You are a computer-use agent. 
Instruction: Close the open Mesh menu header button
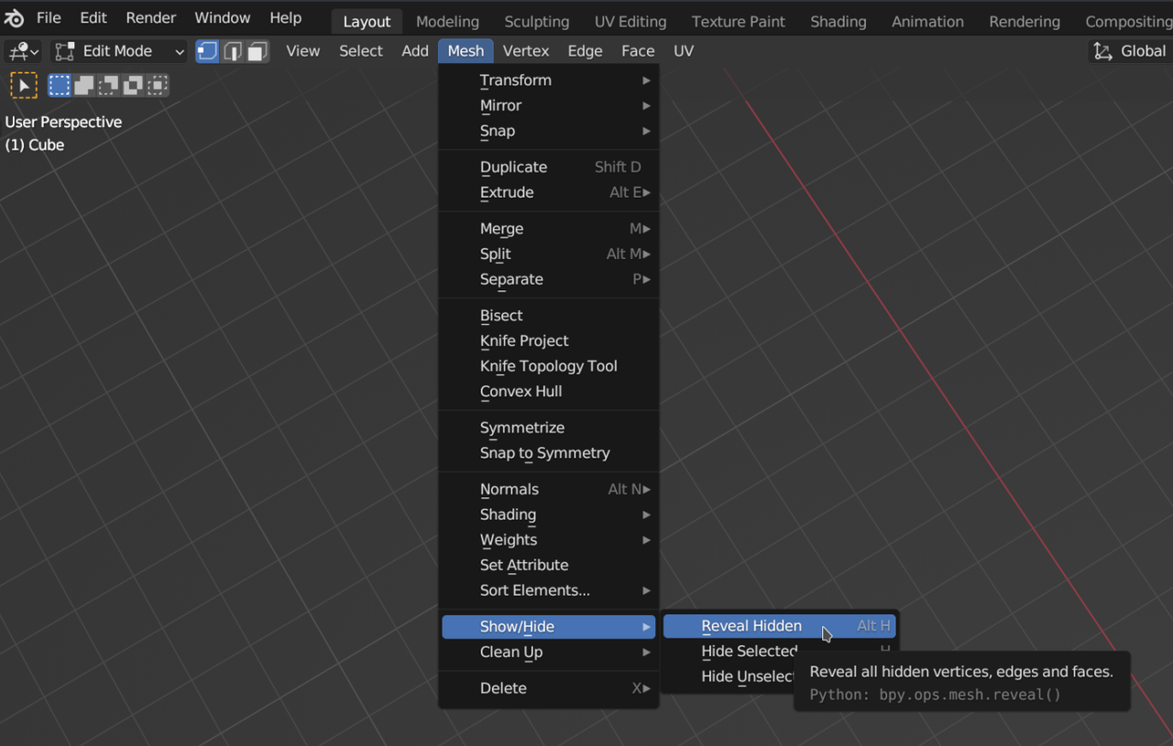pyautogui.click(x=466, y=51)
